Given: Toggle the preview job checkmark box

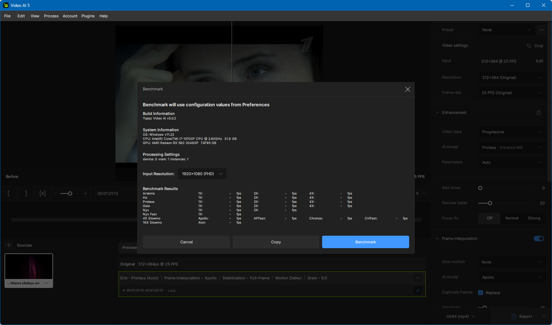Looking at the screenshot, I should pos(418,291).
